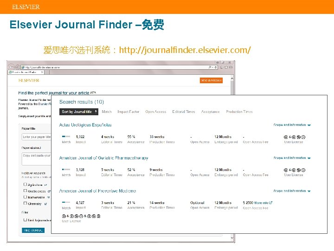Check the Limit to journals filter checkbox

pyautogui.click(x=25, y=219)
